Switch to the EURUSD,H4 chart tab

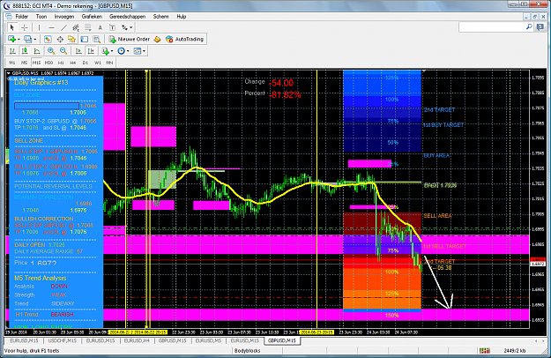[x=137, y=340]
